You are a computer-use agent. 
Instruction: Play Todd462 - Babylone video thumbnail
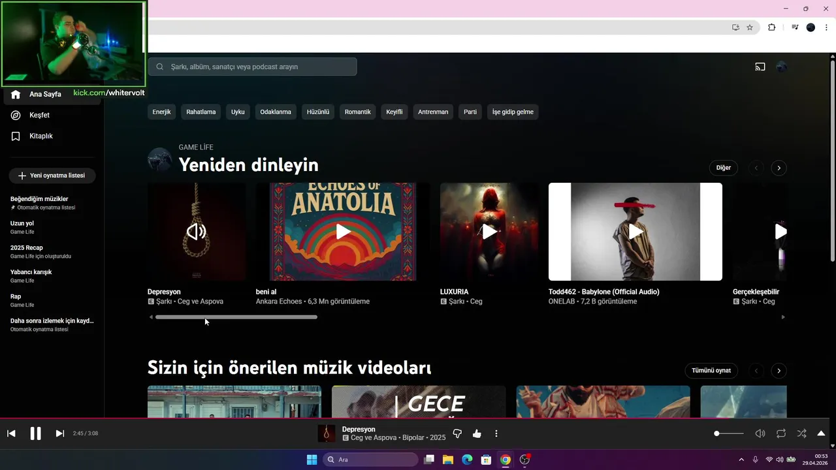coord(635,232)
